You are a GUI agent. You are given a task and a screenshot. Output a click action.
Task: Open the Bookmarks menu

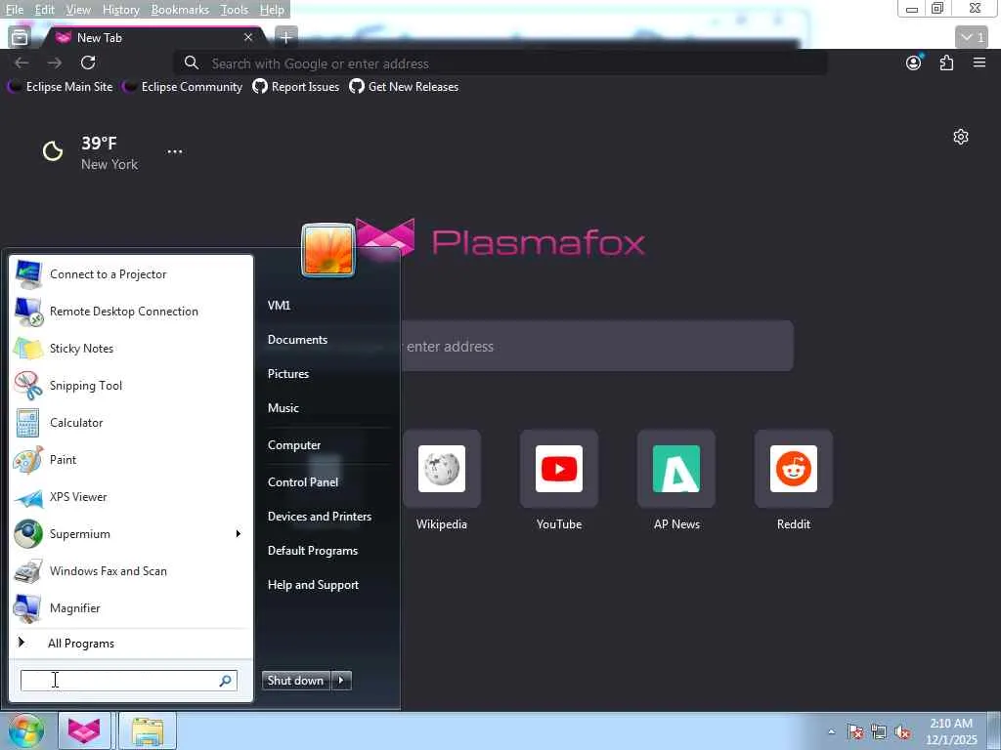coord(180,10)
